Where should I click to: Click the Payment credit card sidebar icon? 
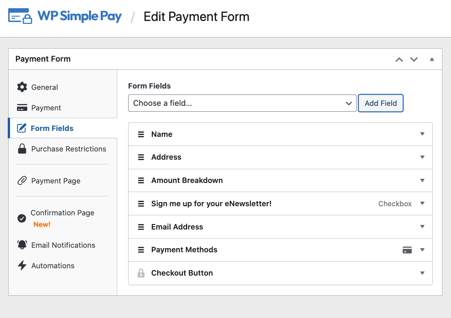(x=22, y=108)
